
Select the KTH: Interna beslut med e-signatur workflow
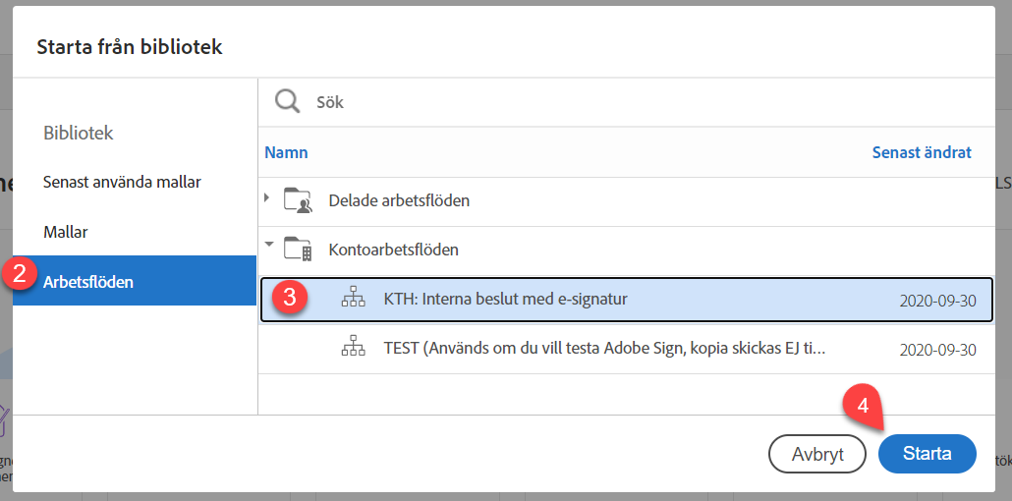coord(505,300)
